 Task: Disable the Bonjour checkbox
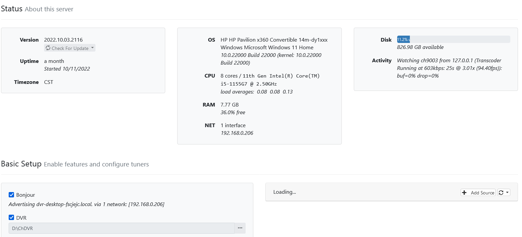(11, 195)
